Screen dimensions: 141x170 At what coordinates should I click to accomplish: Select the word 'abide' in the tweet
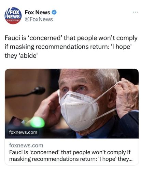click(x=29, y=55)
